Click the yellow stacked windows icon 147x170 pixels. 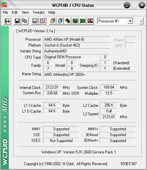(x=52, y=21)
